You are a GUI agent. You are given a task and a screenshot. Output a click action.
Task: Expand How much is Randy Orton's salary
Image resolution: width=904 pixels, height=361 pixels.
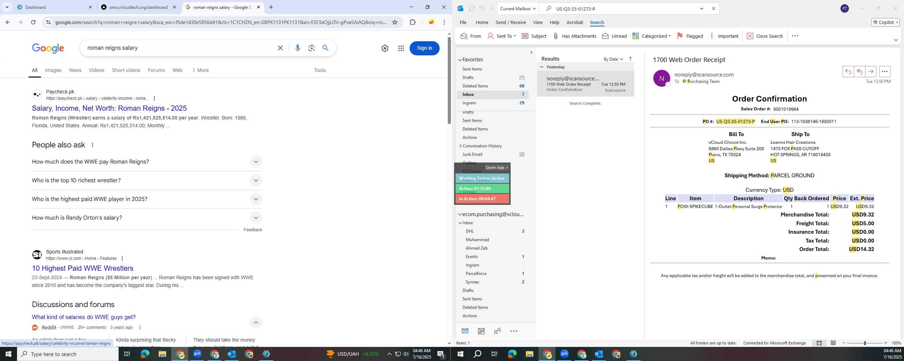pyautogui.click(x=256, y=218)
